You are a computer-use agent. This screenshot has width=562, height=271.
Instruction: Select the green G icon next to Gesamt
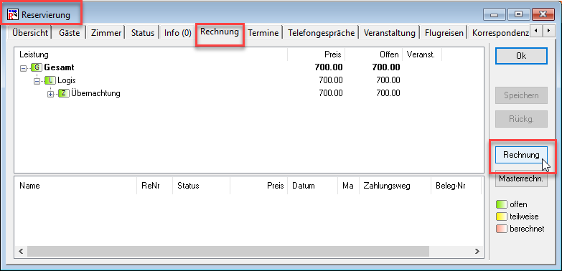(37, 67)
